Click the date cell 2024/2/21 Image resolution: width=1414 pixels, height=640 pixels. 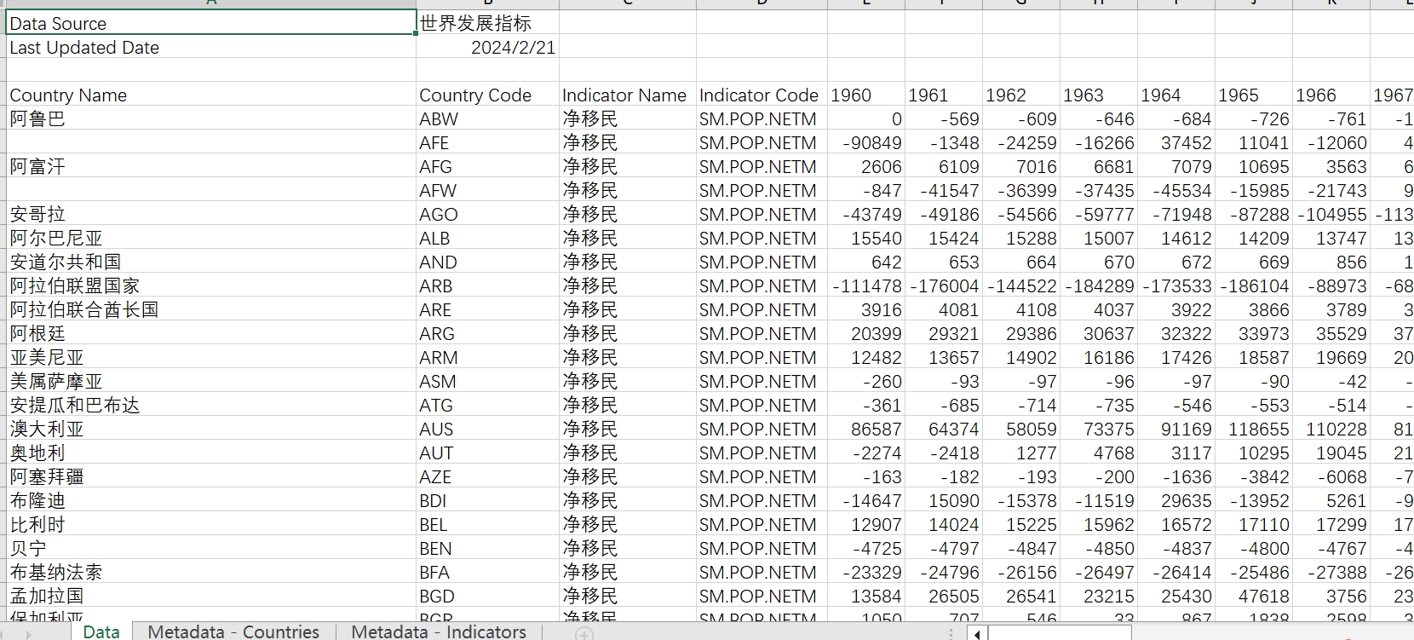(487, 47)
